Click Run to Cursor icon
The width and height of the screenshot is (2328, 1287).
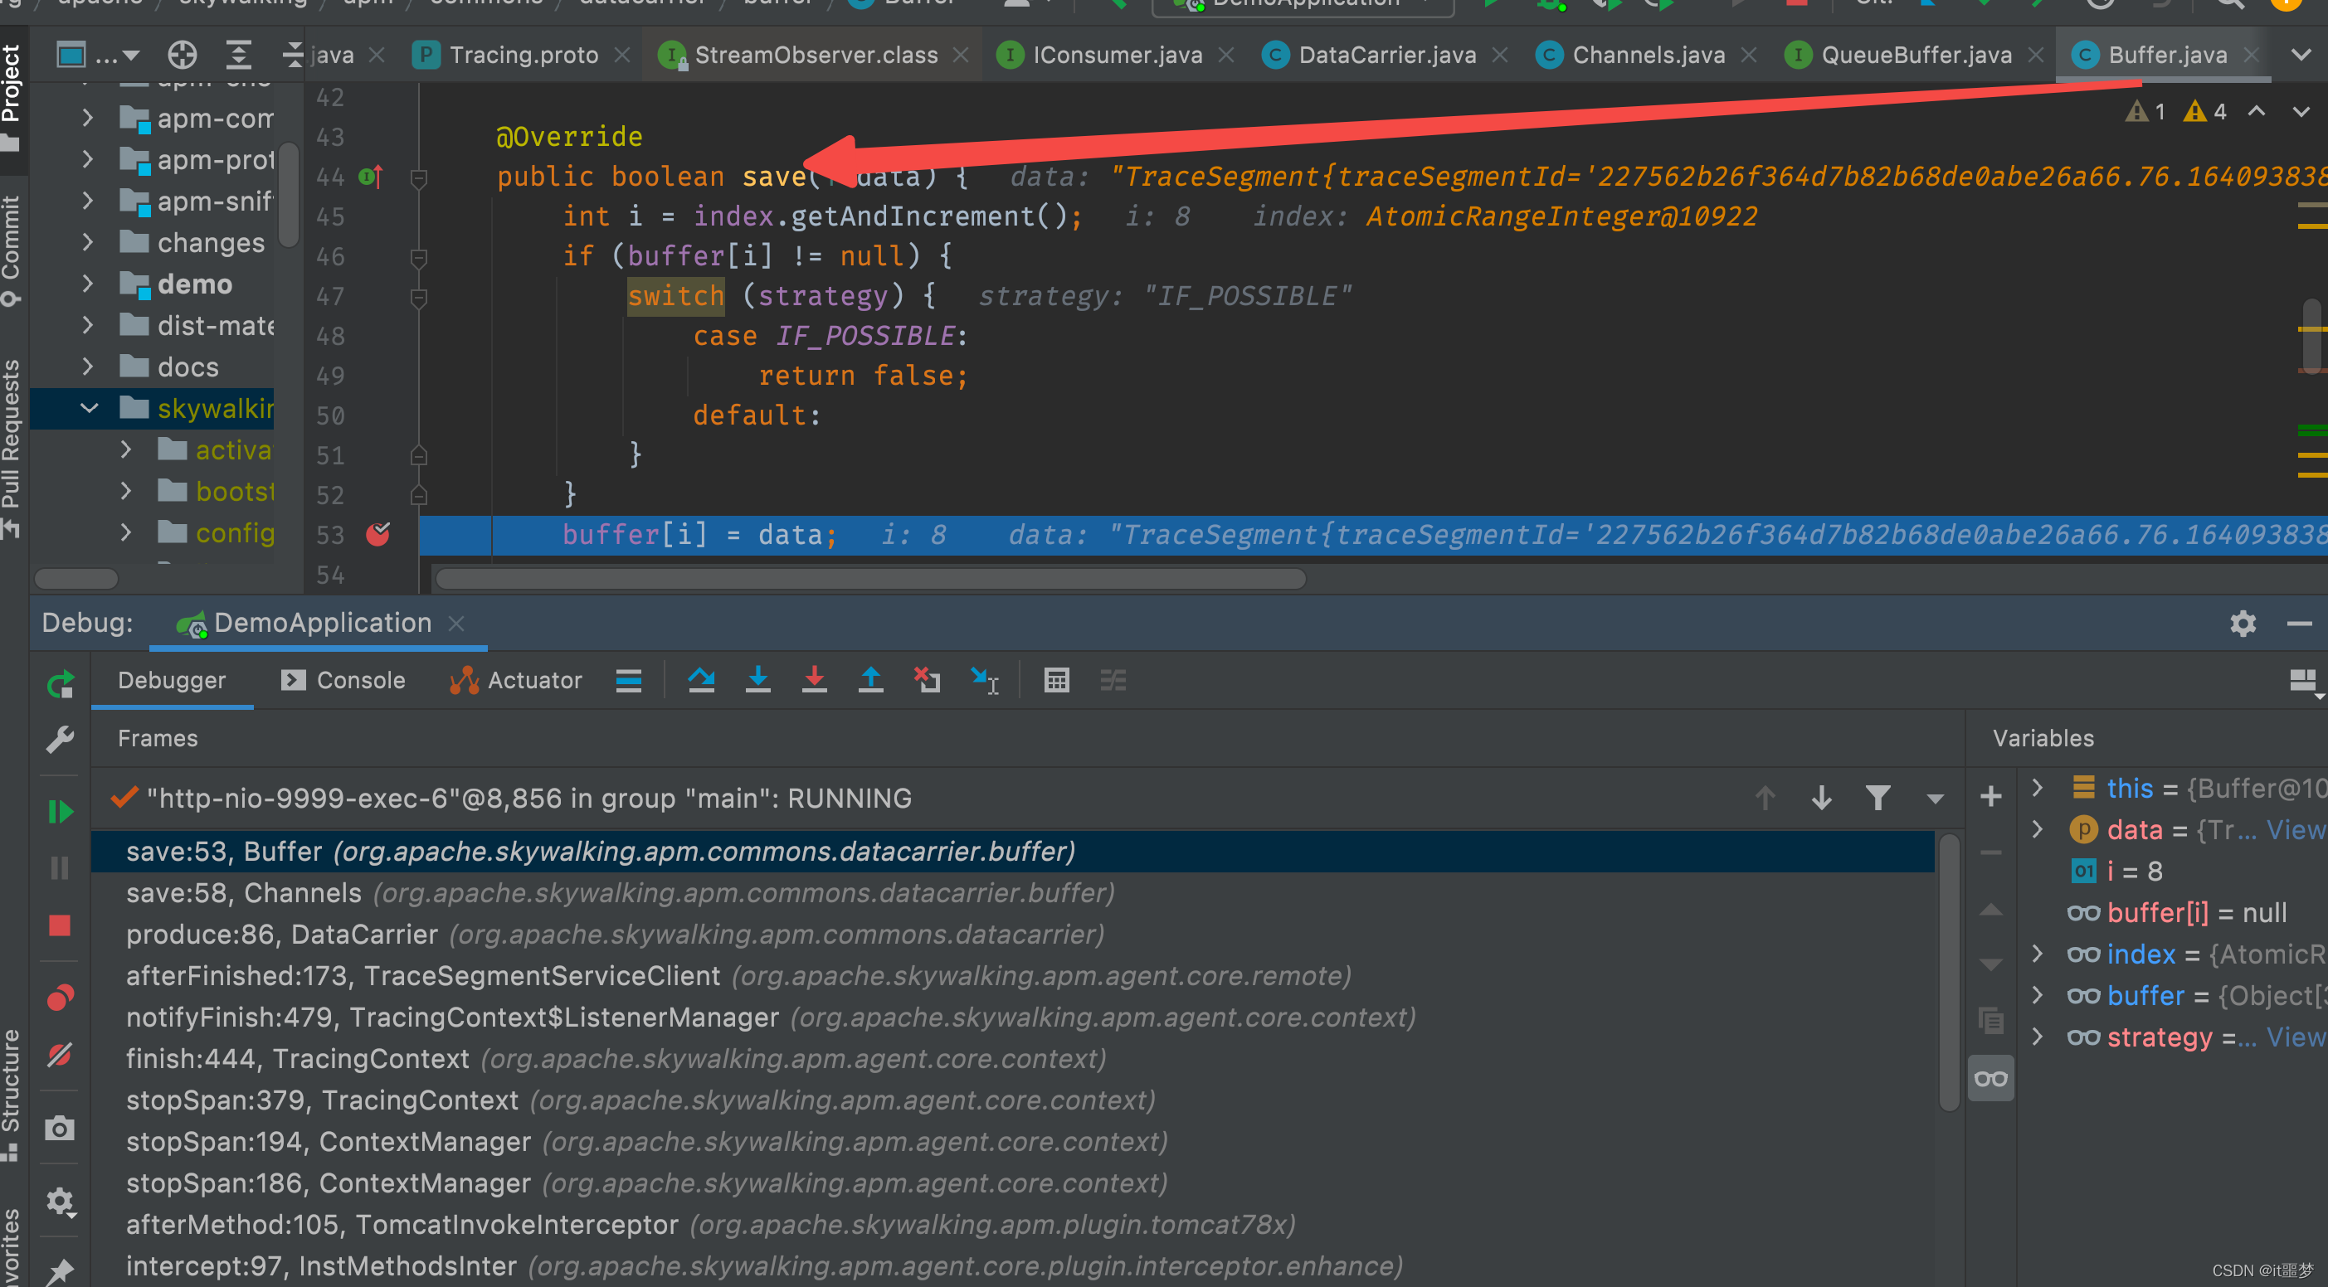[x=984, y=680]
